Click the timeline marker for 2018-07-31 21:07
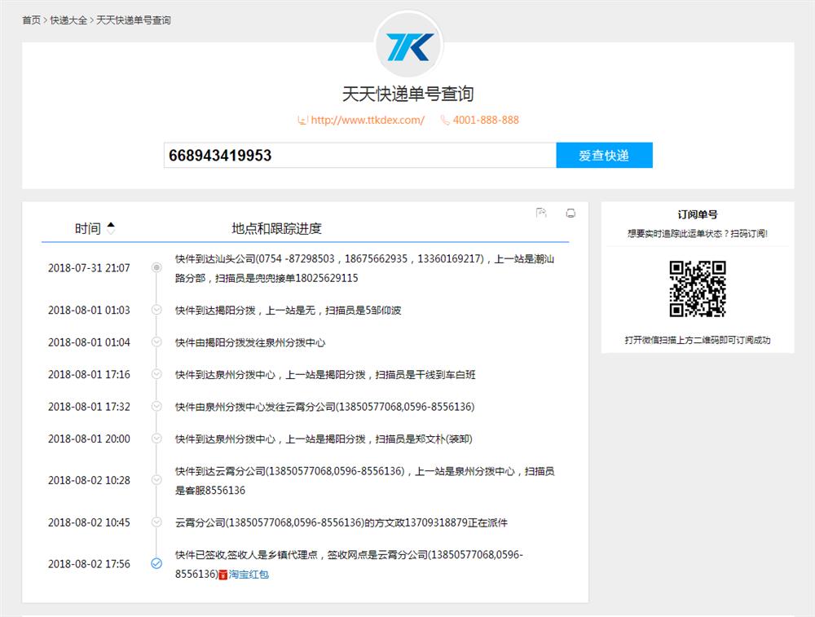The width and height of the screenshot is (815, 617). [156, 267]
